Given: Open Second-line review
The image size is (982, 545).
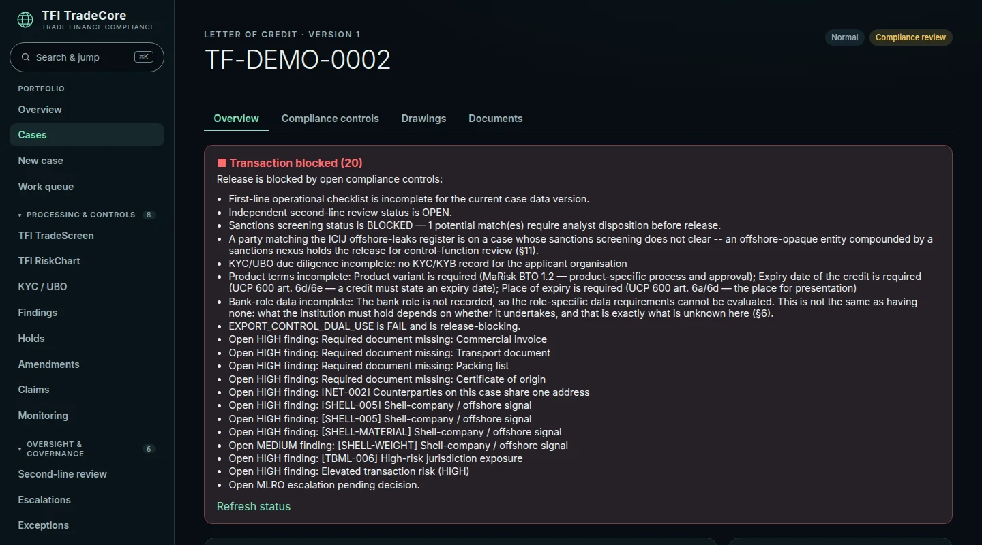Looking at the screenshot, I should click(x=87, y=474).
